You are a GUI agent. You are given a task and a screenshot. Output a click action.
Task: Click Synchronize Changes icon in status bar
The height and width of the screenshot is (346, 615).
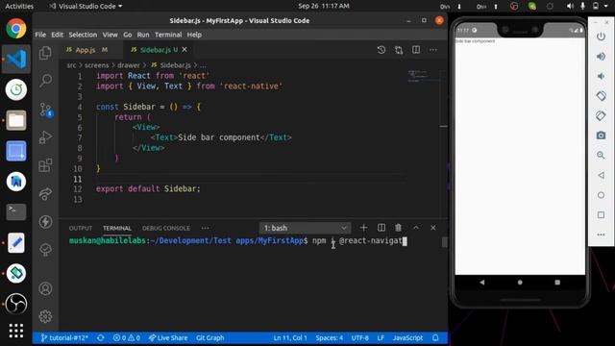[x=100, y=337]
